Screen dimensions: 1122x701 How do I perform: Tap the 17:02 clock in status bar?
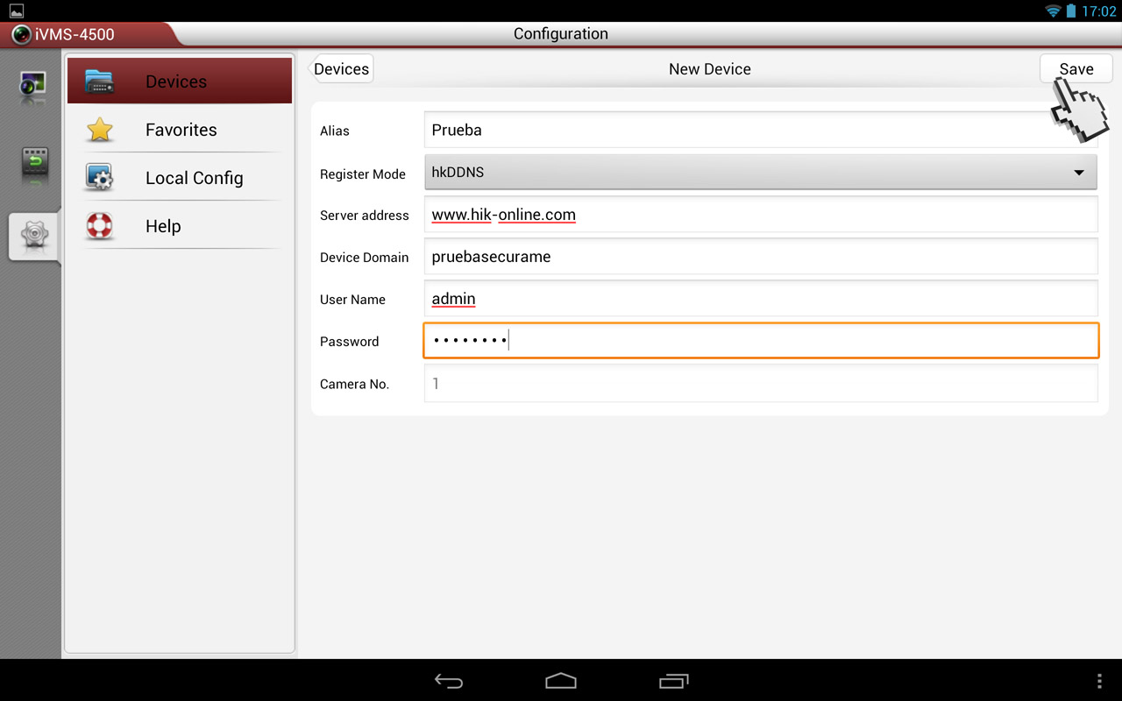[1098, 11]
